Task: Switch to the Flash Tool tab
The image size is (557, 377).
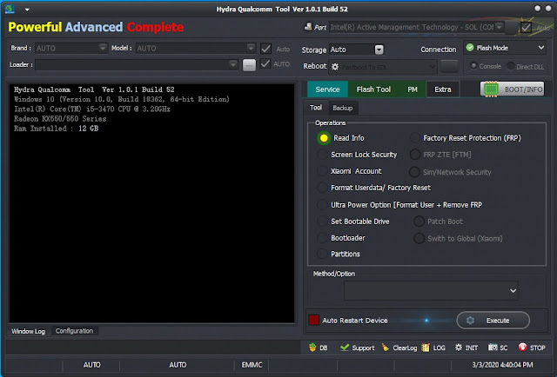Action: (373, 89)
